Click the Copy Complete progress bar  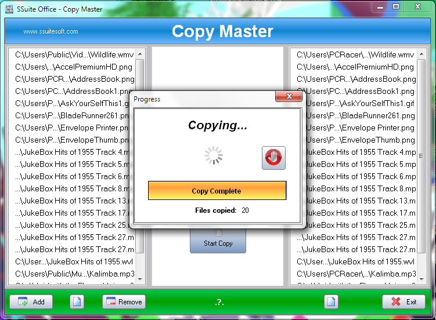[x=217, y=191]
